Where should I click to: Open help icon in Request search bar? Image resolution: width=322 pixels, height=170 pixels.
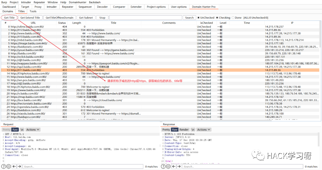point(4,166)
